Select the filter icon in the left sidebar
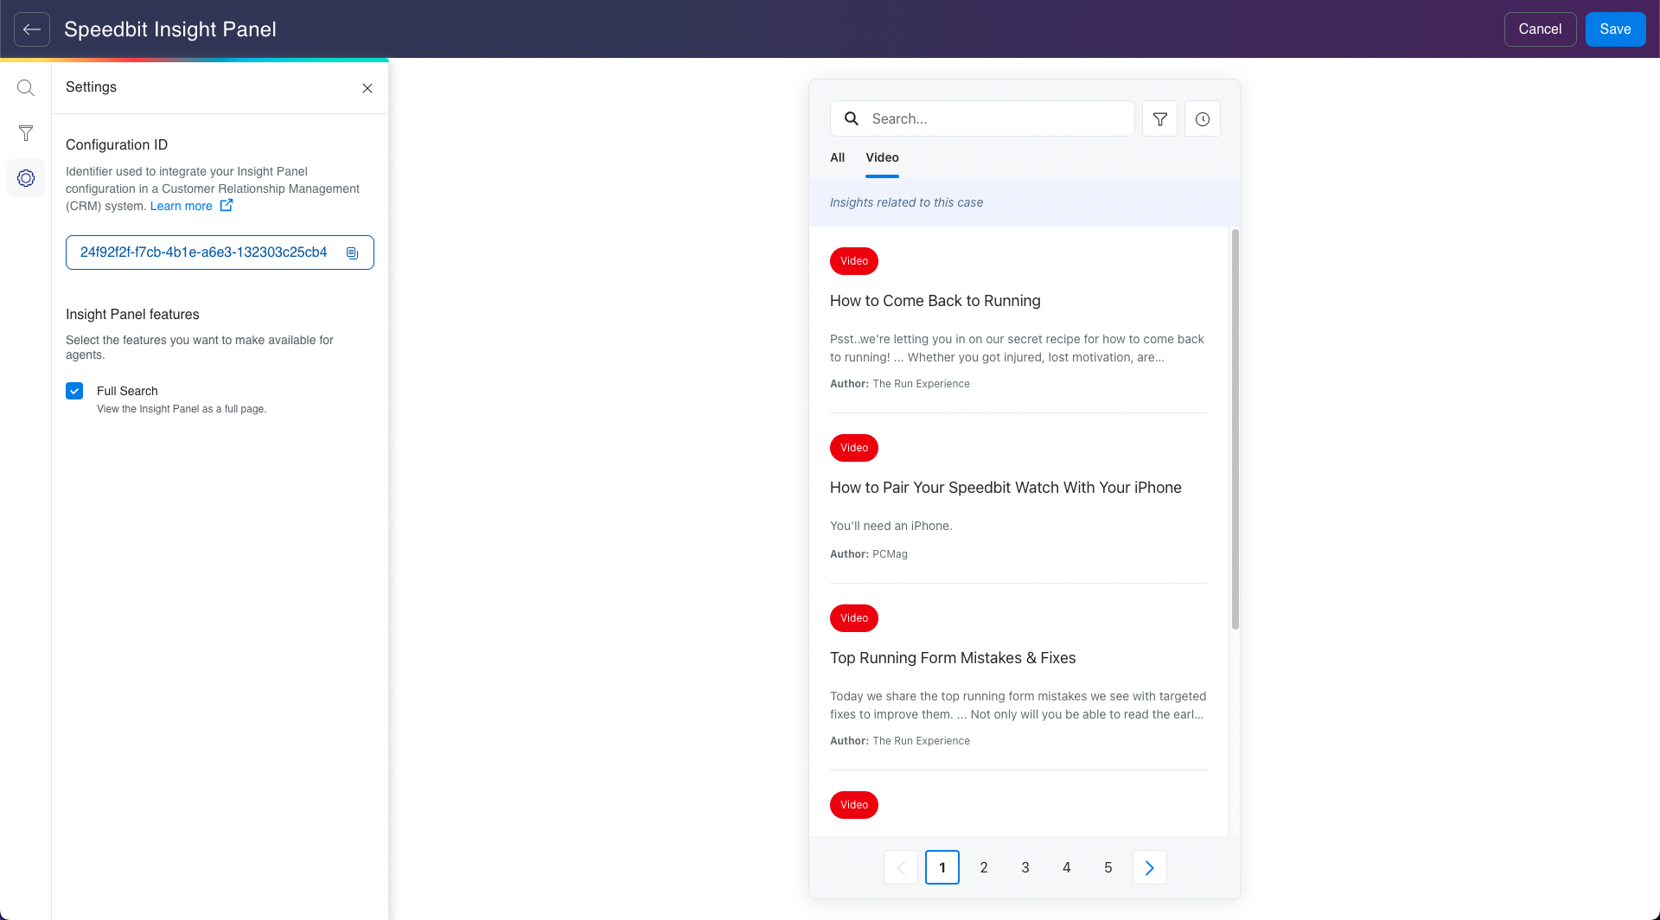The image size is (1660, 920). pyautogui.click(x=26, y=133)
